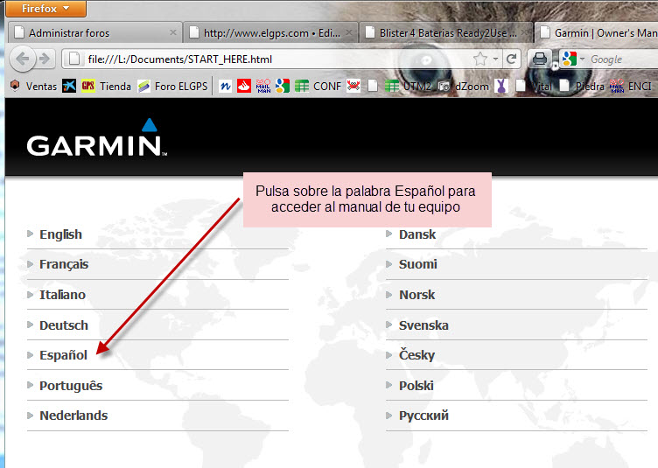Select the Dansk language link

tap(417, 234)
